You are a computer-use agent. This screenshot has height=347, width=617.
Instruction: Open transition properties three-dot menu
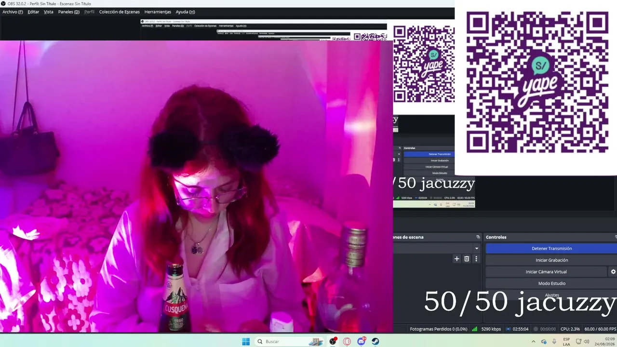(x=476, y=259)
